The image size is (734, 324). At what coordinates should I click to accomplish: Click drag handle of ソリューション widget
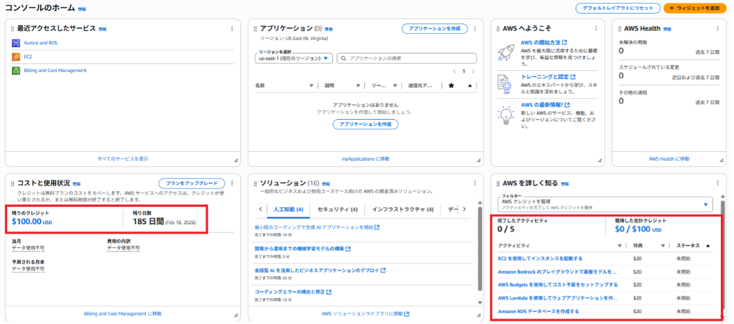coord(255,183)
